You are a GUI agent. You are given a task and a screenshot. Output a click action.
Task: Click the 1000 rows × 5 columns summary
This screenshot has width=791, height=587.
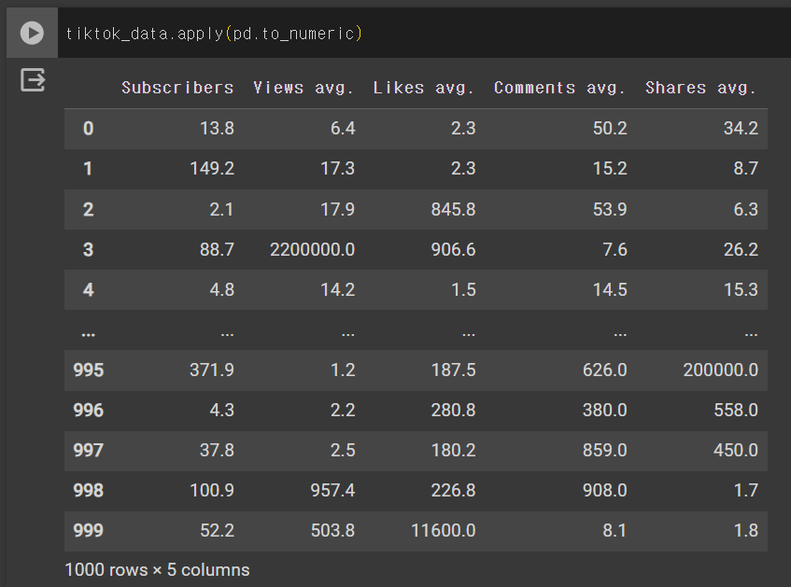pyautogui.click(x=158, y=570)
